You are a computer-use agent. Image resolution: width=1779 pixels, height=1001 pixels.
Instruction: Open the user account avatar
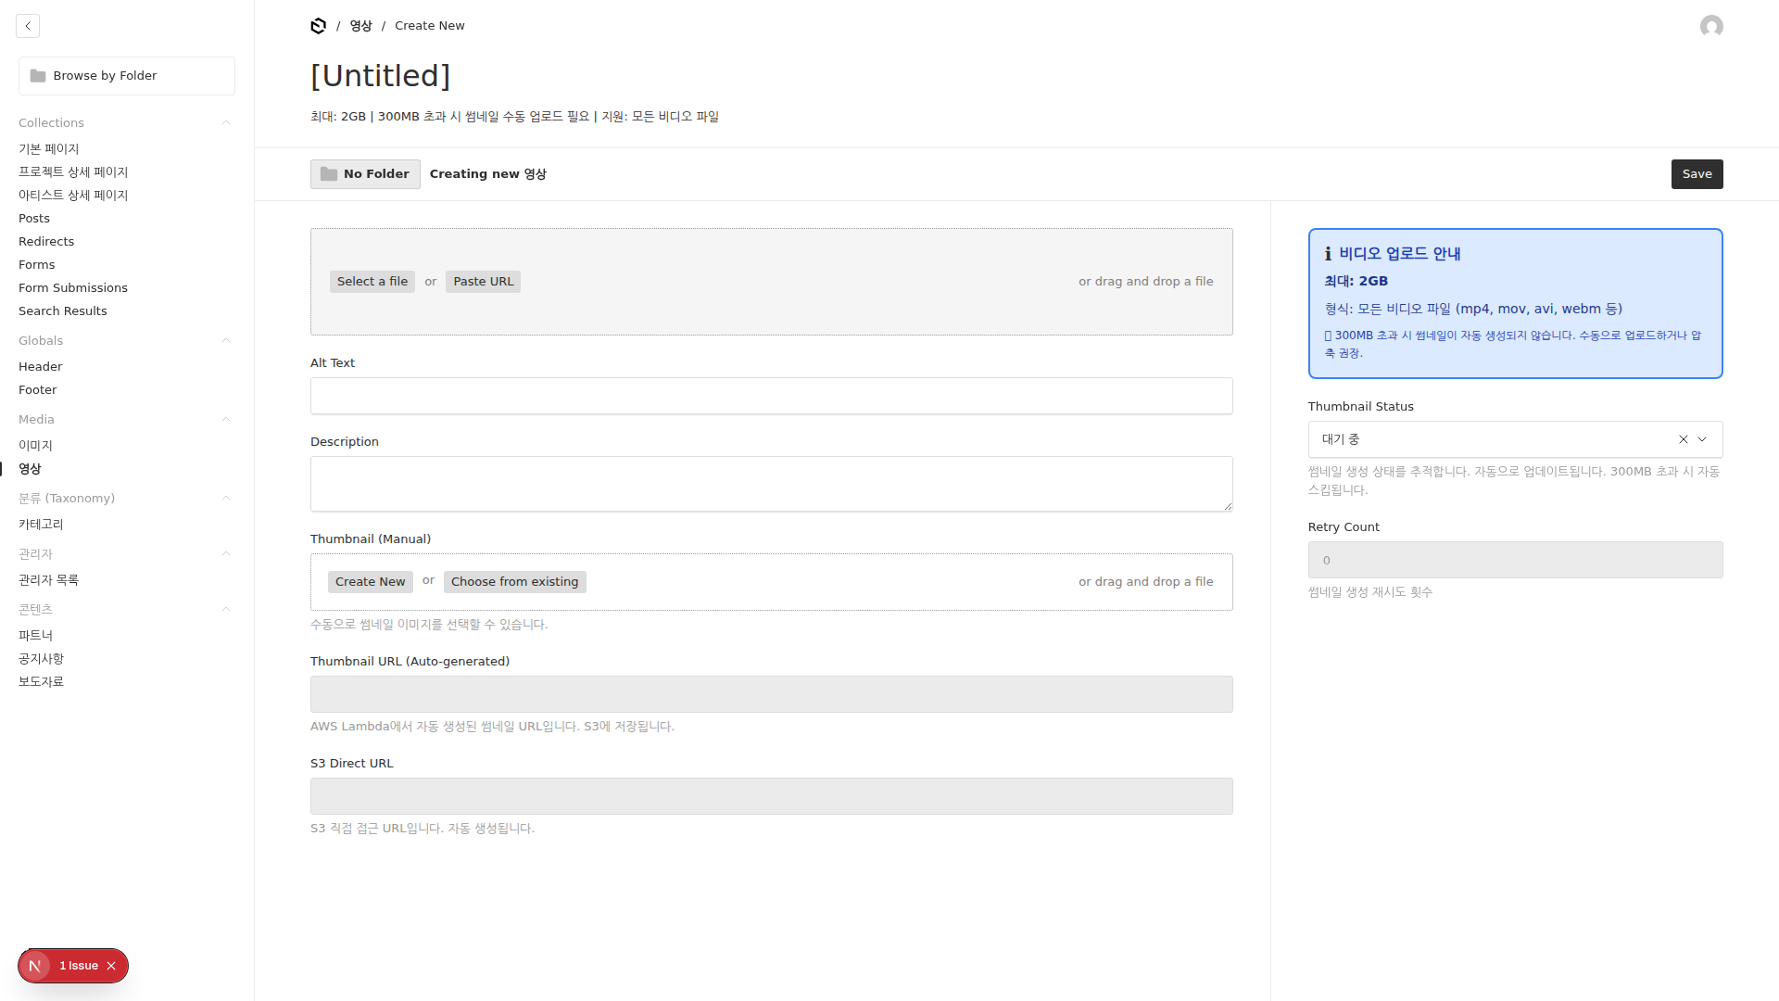[x=1711, y=26]
